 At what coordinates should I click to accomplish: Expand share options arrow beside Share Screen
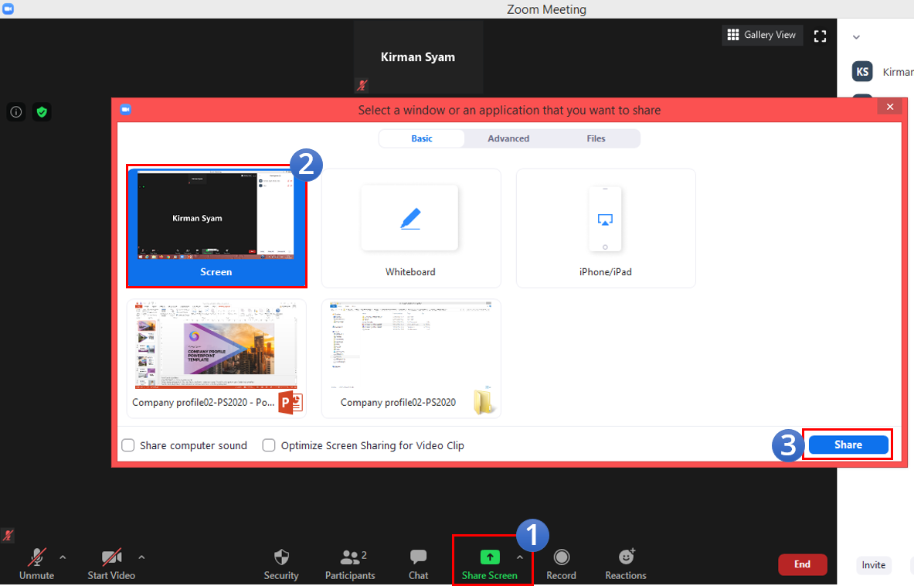520,557
